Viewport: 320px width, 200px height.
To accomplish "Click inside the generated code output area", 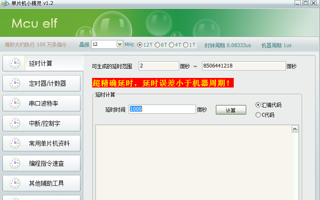I will (193, 163).
